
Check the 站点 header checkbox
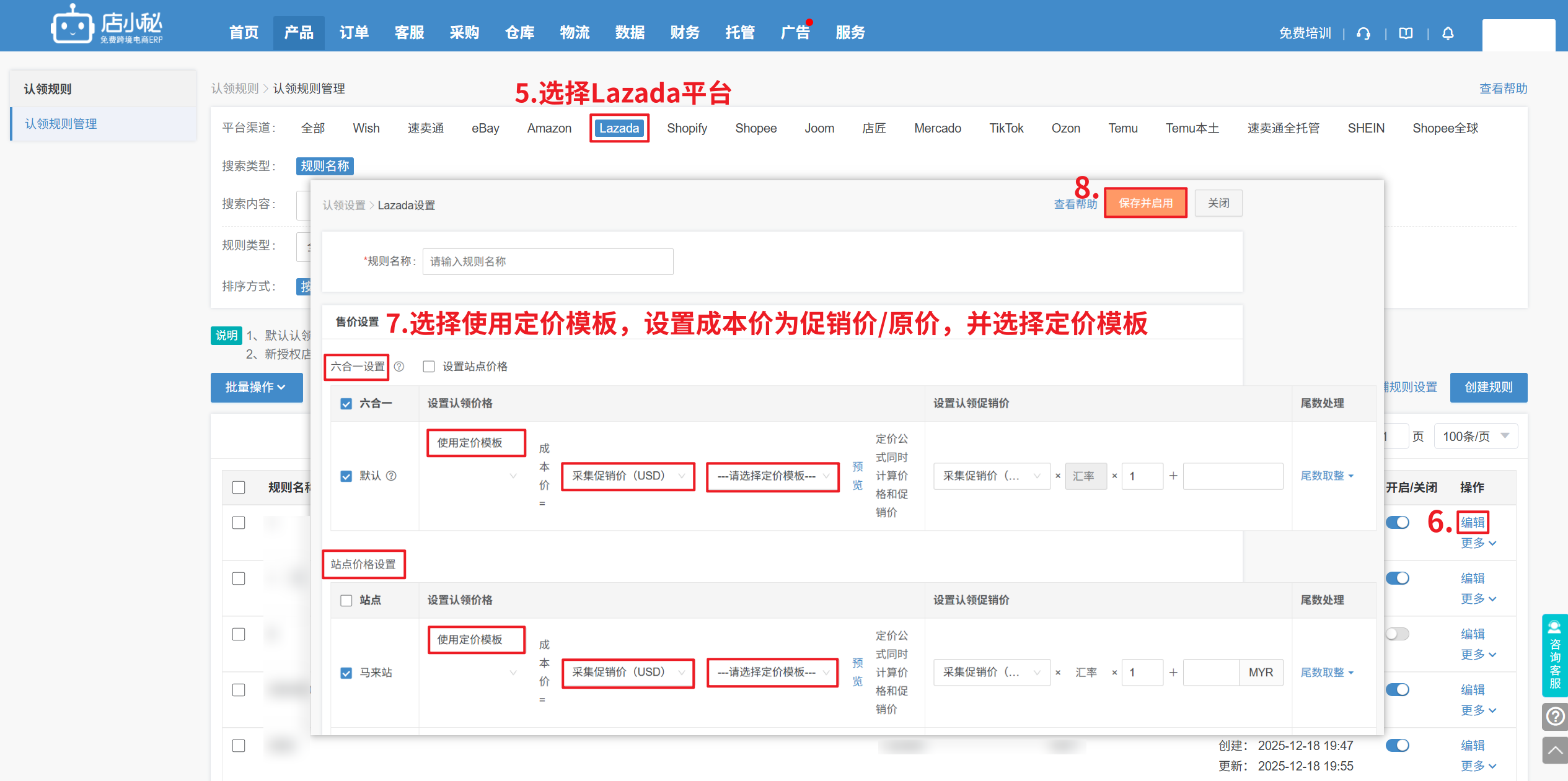pyautogui.click(x=346, y=600)
